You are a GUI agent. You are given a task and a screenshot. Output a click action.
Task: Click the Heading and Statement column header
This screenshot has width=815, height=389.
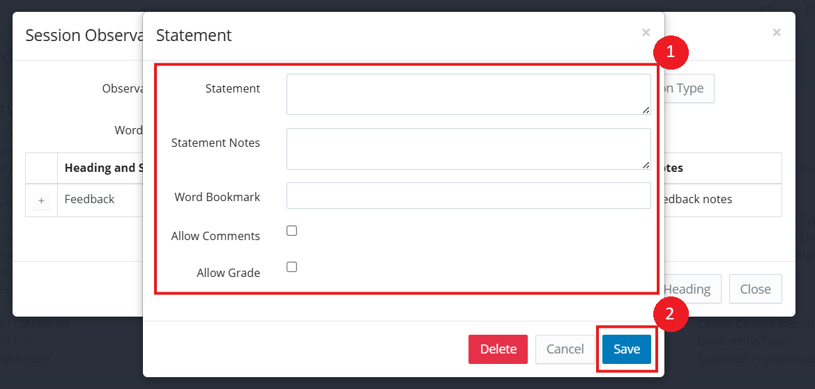(102, 168)
